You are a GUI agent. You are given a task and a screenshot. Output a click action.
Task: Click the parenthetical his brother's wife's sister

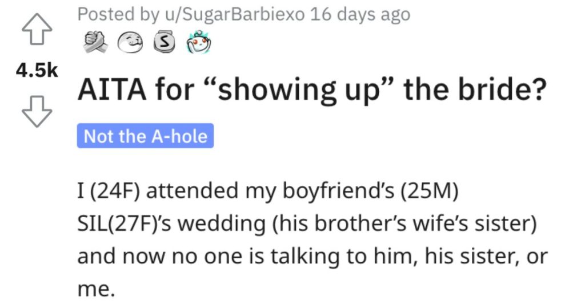(x=404, y=224)
